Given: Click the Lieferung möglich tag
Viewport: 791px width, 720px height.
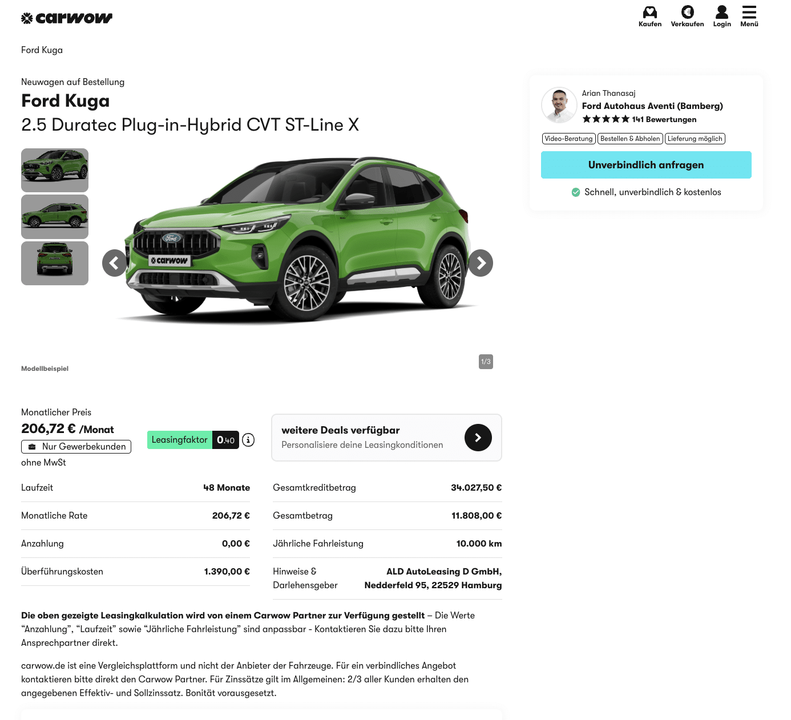Looking at the screenshot, I should pos(695,139).
